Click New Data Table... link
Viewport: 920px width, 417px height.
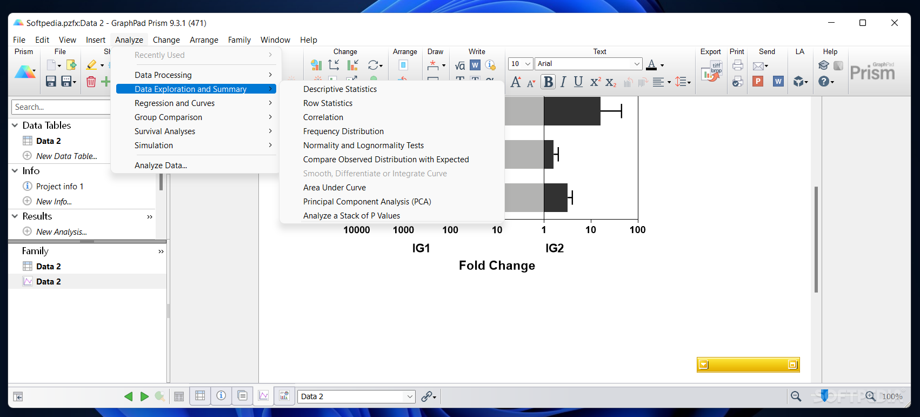click(66, 156)
